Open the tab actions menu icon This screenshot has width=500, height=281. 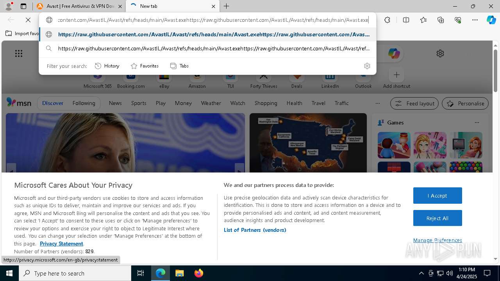tap(23, 6)
